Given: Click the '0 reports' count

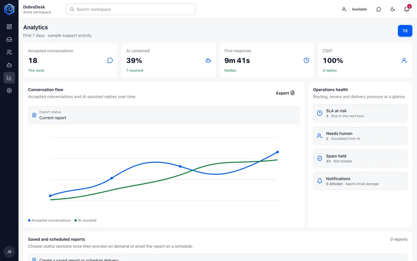Looking at the screenshot, I should 399,239.
